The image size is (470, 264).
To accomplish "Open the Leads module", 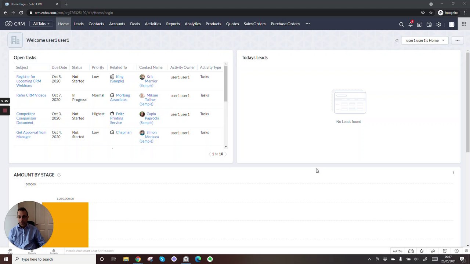I will point(79,24).
